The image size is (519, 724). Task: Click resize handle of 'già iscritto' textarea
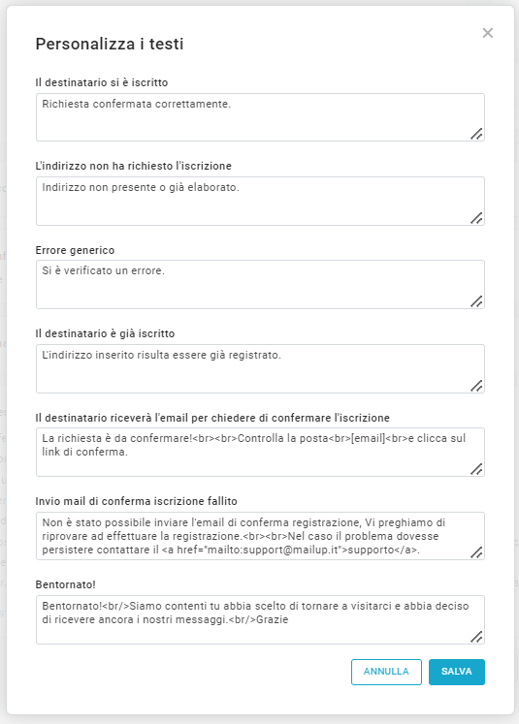pyautogui.click(x=476, y=385)
